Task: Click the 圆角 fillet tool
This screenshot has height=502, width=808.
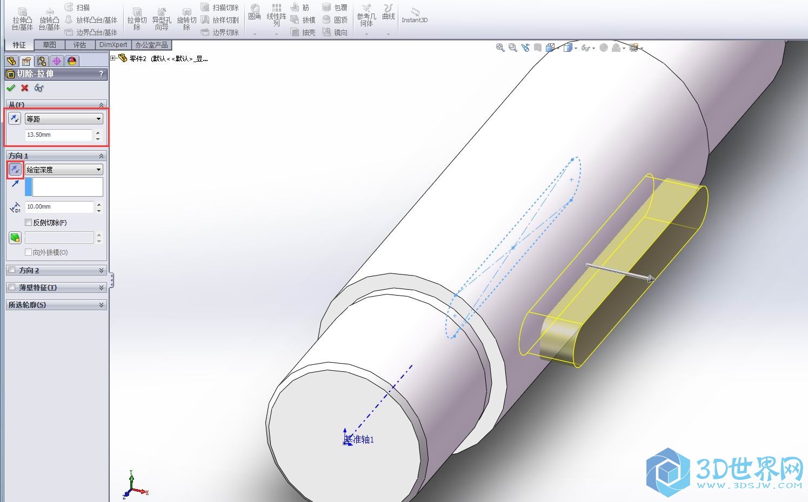Action: [x=255, y=12]
